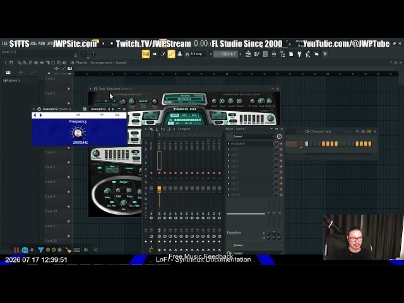The image size is (404, 303).
Task: Click the Insert 1 orange fader handle
Action: pos(159,190)
